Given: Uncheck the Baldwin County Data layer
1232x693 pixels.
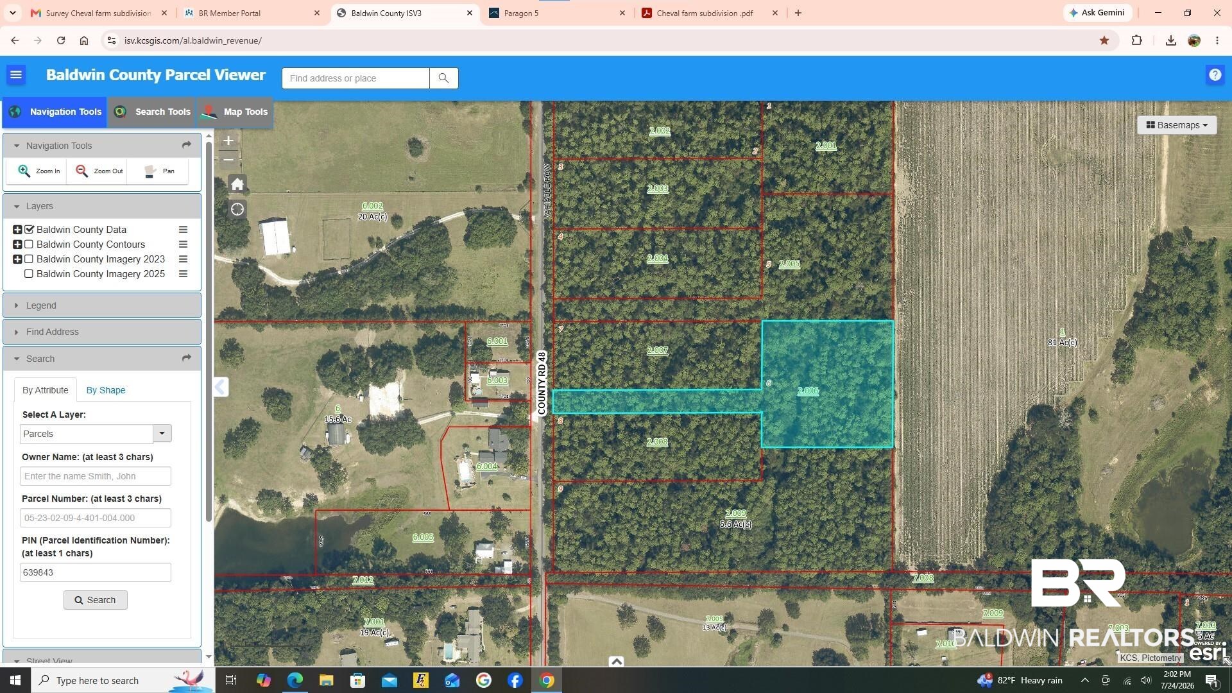Looking at the screenshot, I should (29, 230).
